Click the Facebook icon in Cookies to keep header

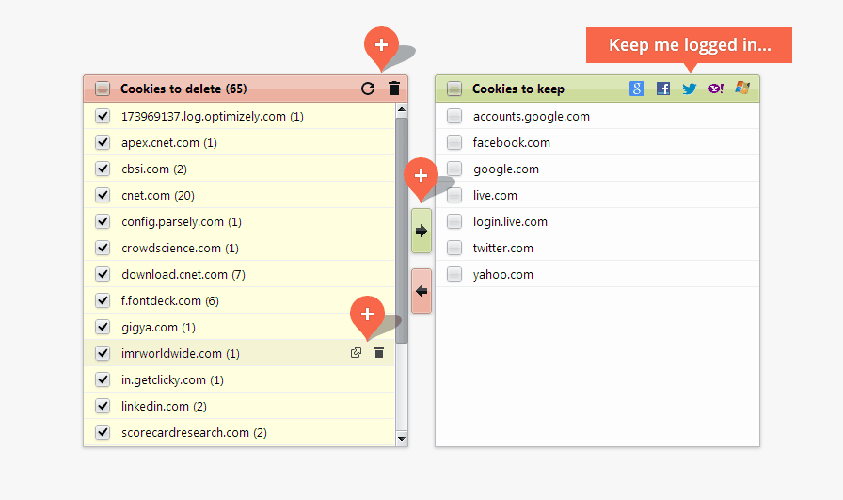tap(663, 89)
